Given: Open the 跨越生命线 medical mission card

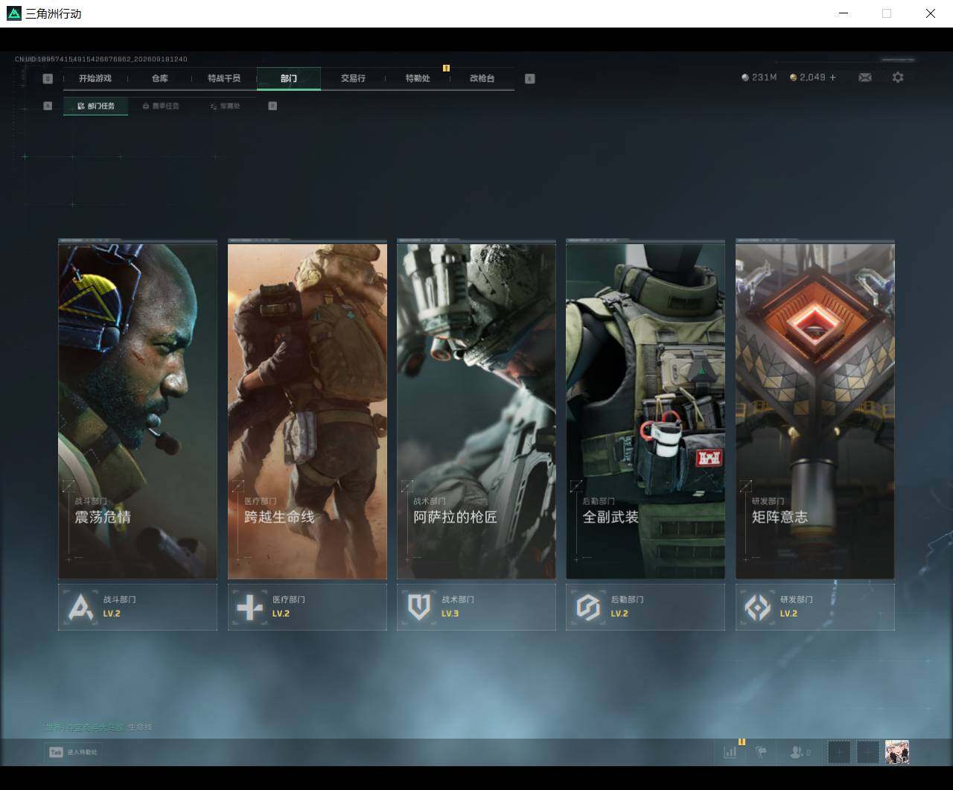Looking at the screenshot, I should [307, 410].
